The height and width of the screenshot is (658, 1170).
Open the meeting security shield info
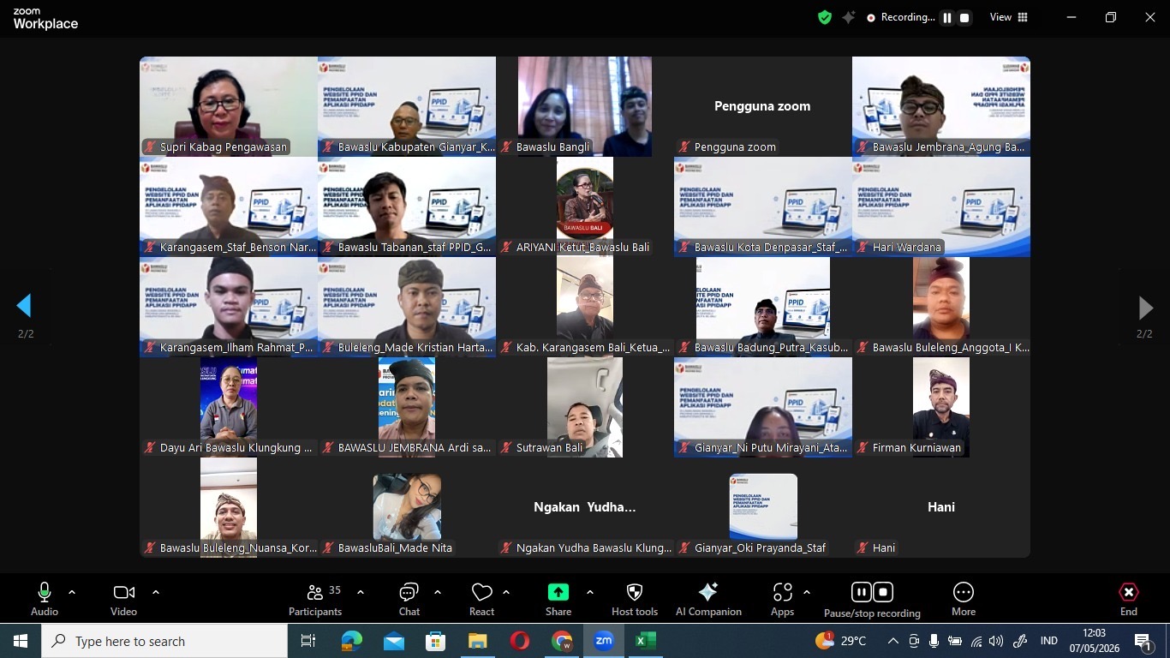(825, 17)
